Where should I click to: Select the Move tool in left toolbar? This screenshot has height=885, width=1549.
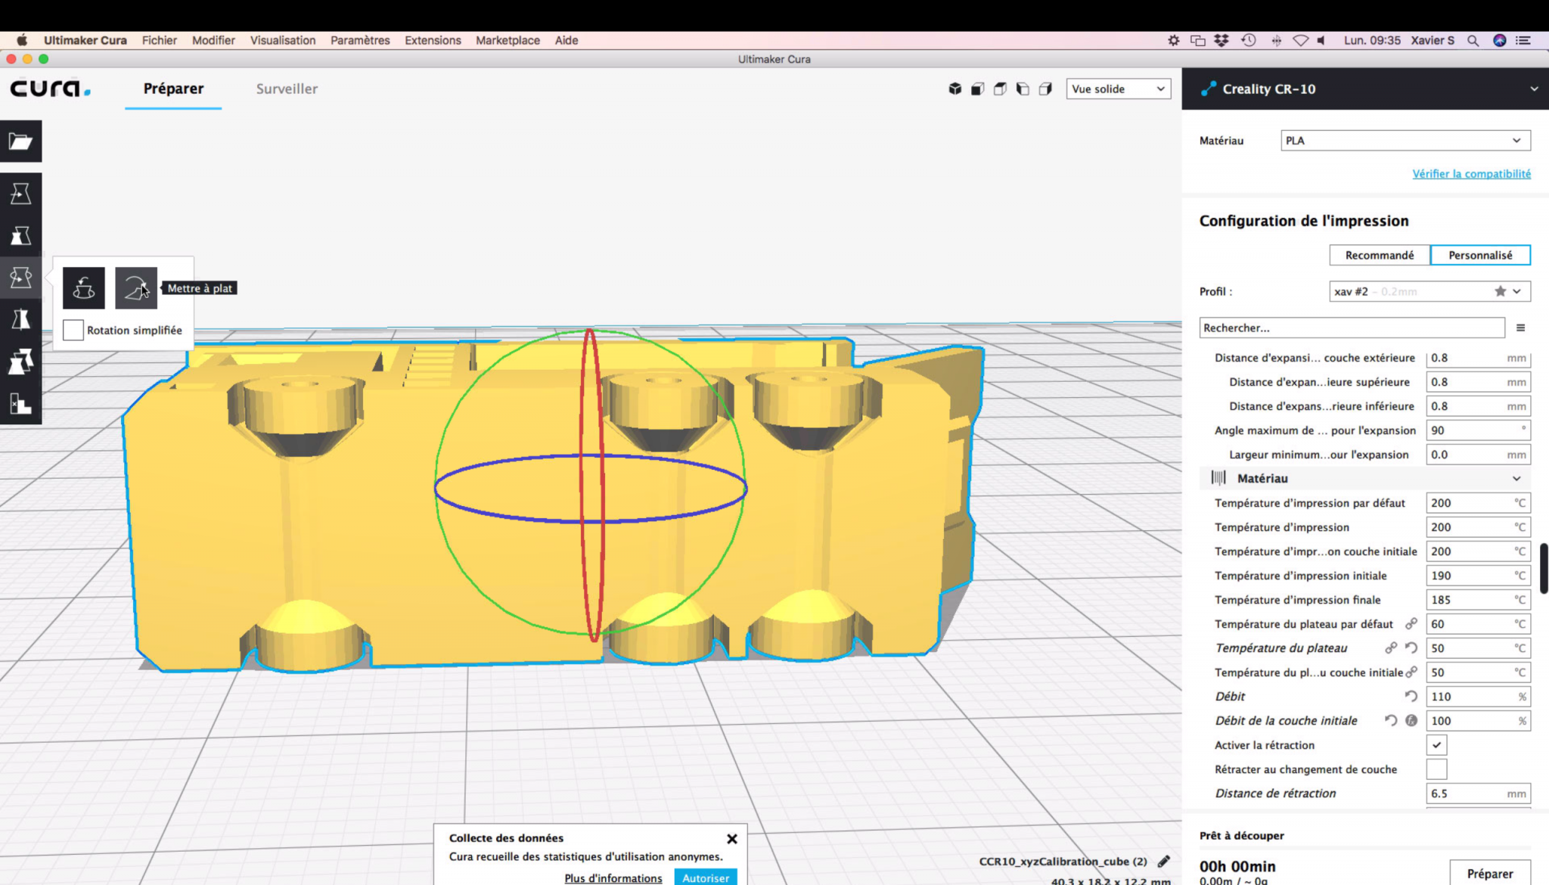[x=20, y=194]
